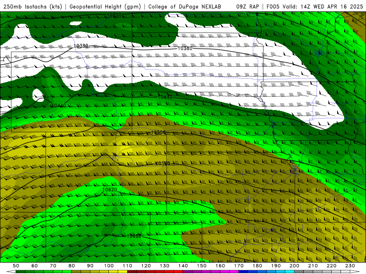
Task: Click the '100' color scale label
Action: 109,266
